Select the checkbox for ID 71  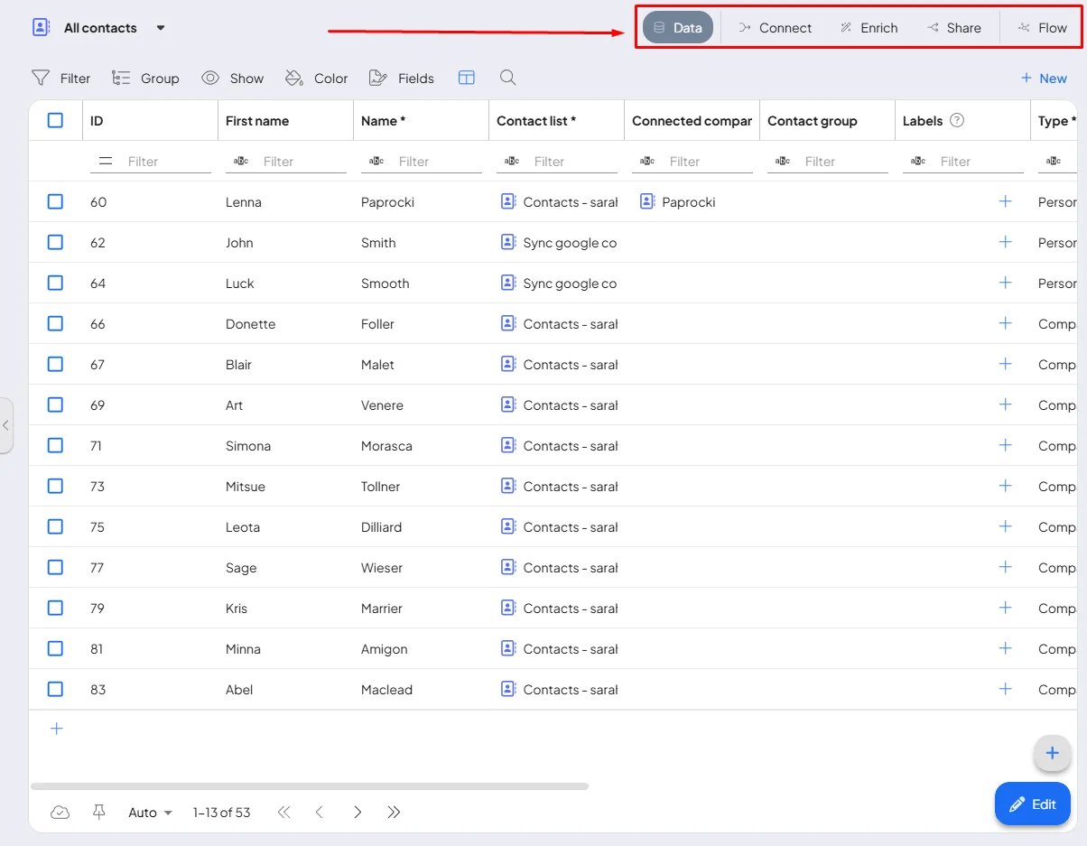point(55,445)
